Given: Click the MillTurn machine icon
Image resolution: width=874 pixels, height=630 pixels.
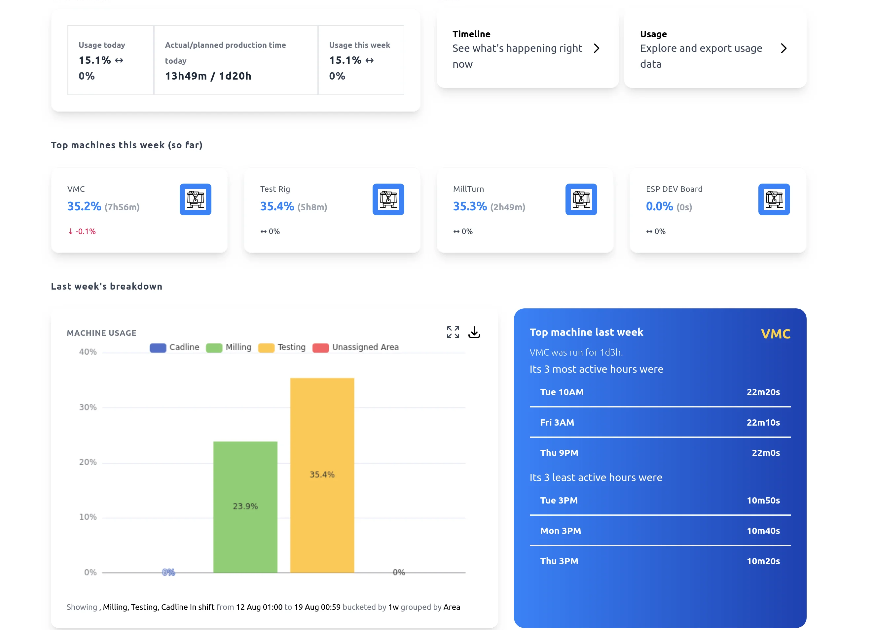Looking at the screenshot, I should pos(581,199).
